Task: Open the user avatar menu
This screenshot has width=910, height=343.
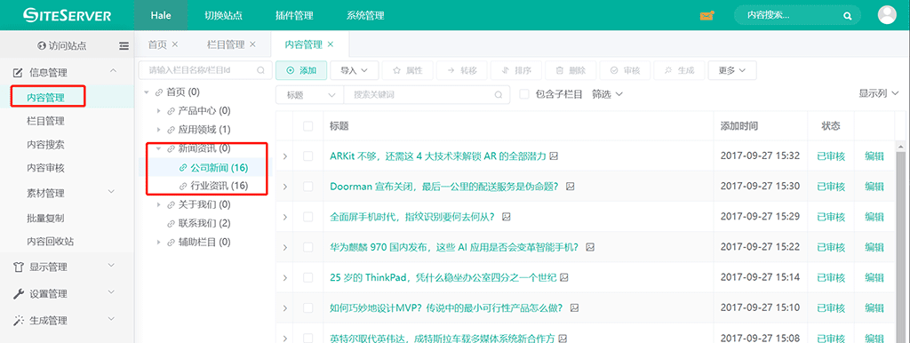Action: (887, 15)
